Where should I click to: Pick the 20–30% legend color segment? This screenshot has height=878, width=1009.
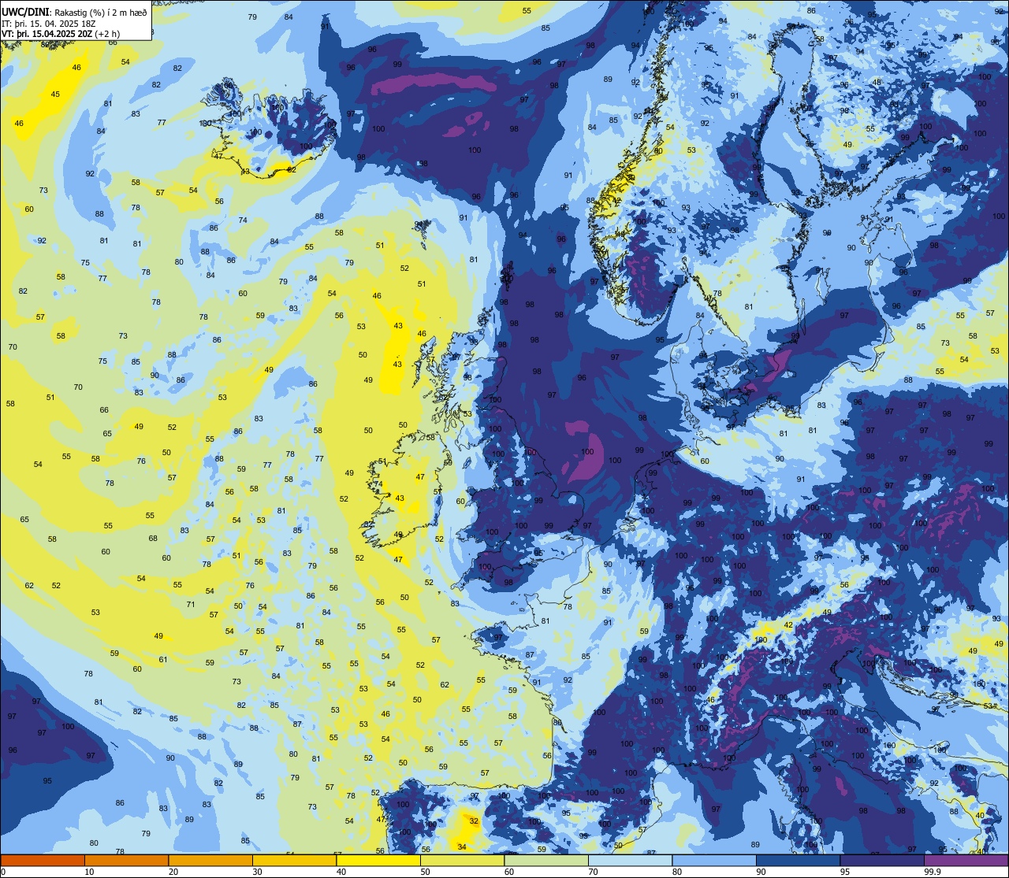(x=210, y=860)
